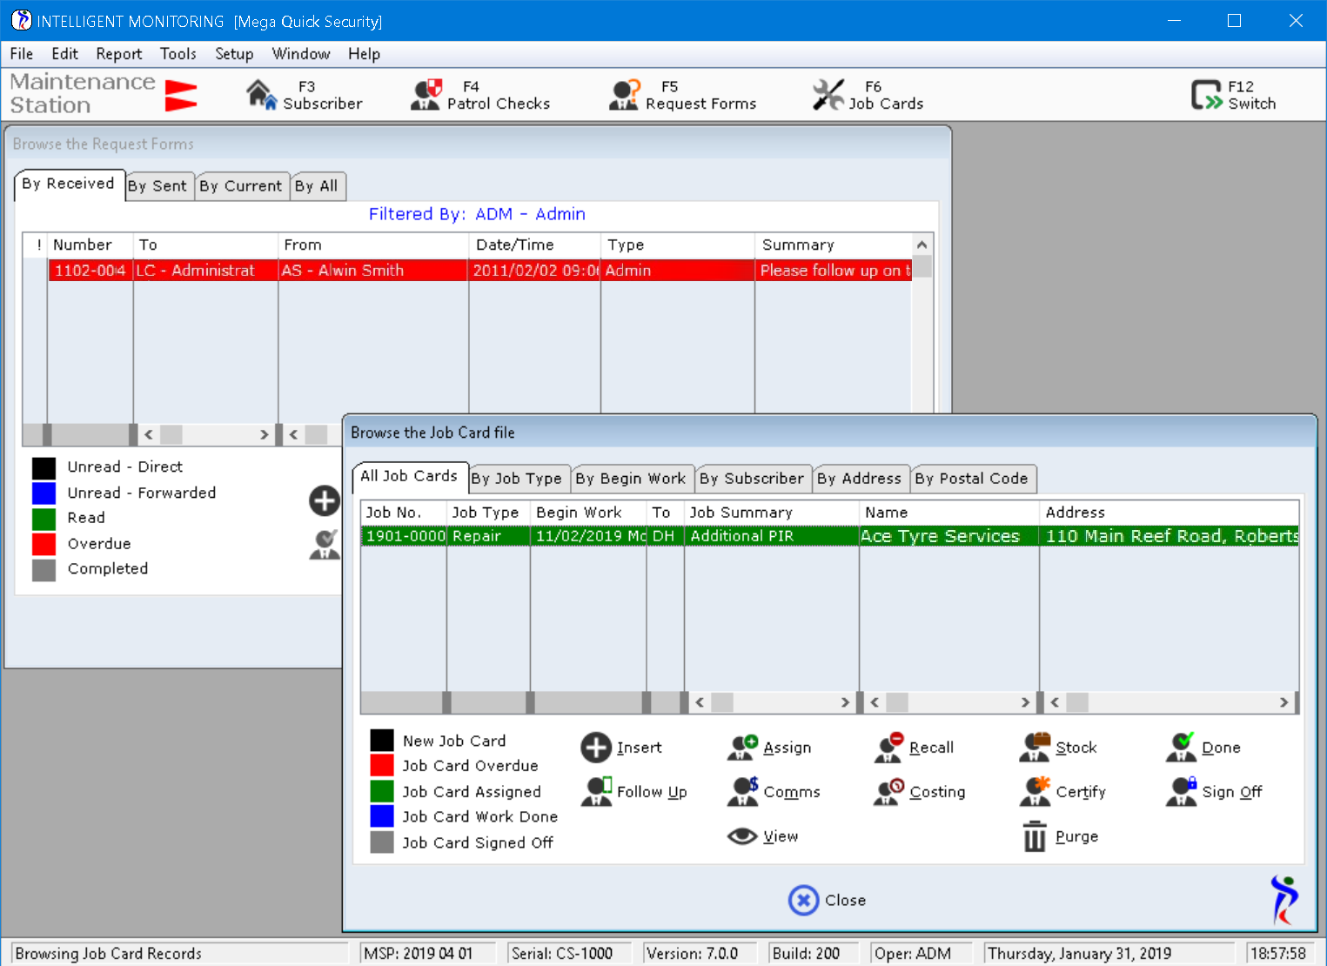This screenshot has width=1327, height=966.
Task: Click the Sign Off icon
Action: (1182, 791)
